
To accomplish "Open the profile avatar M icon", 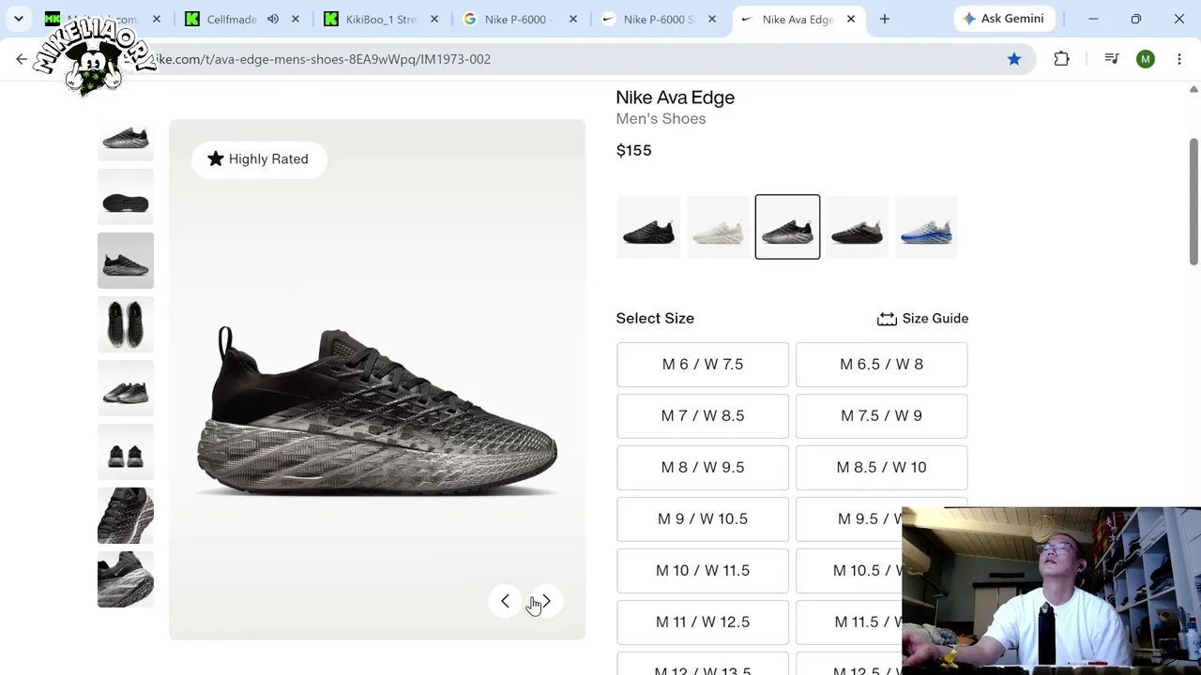I will pyautogui.click(x=1145, y=59).
